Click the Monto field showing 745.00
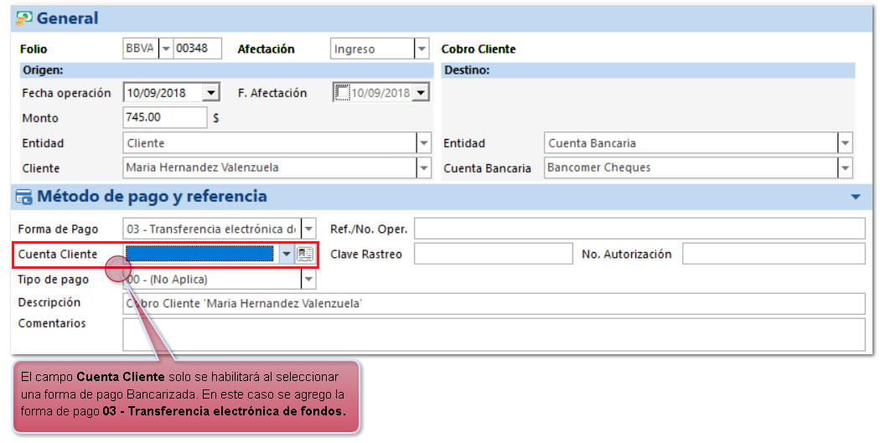880x443 pixels. tap(165, 118)
